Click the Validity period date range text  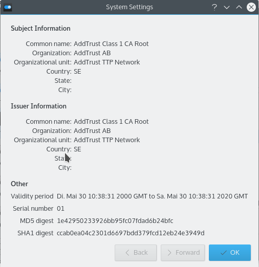[152, 196]
